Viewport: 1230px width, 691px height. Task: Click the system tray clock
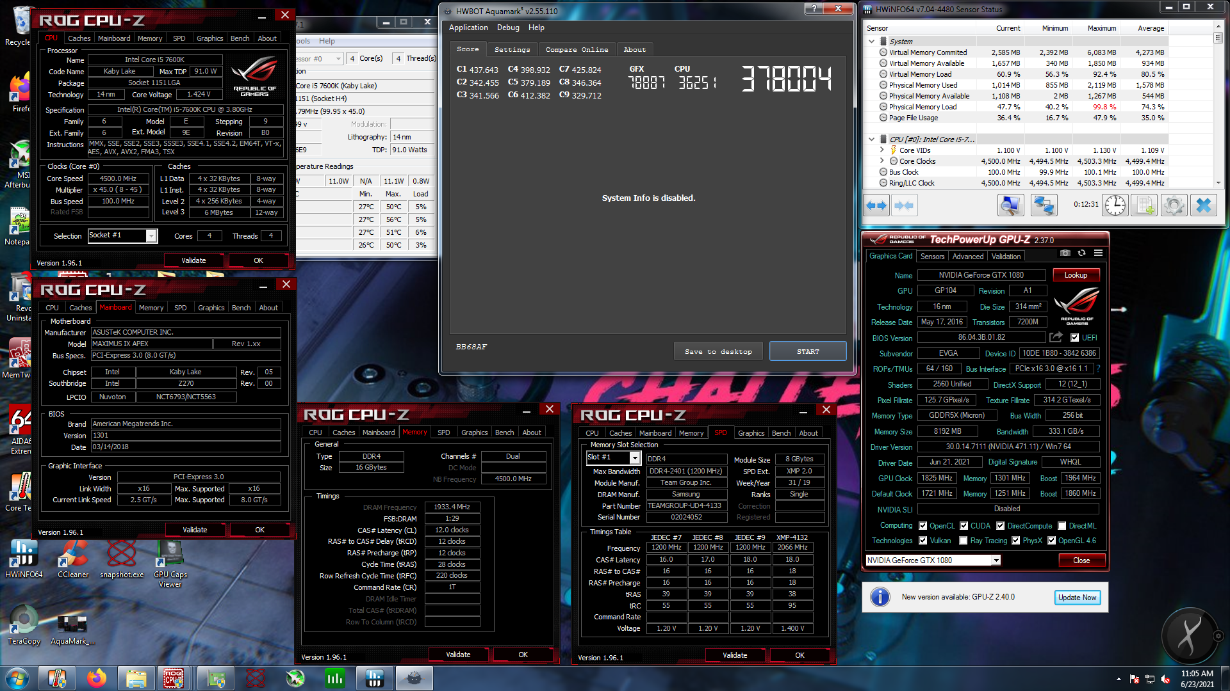[1197, 678]
